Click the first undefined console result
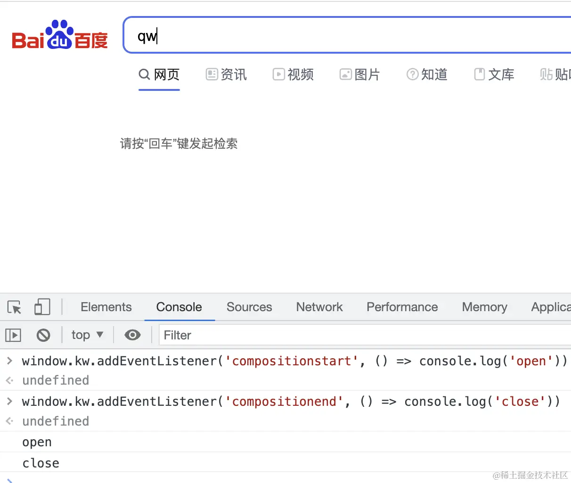This screenshot has width=571, height=483. 56,380
